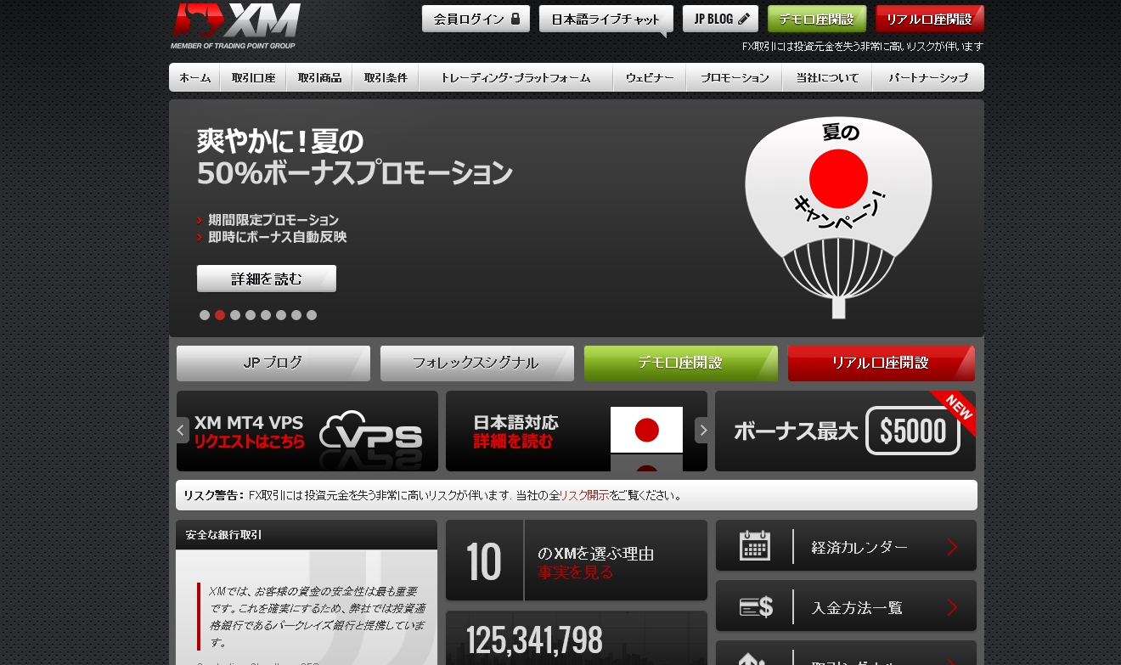Click the 50%ボーナスプロモーション headline
The height and width of the screenshot is (665, 1121).
pos(355,173)
